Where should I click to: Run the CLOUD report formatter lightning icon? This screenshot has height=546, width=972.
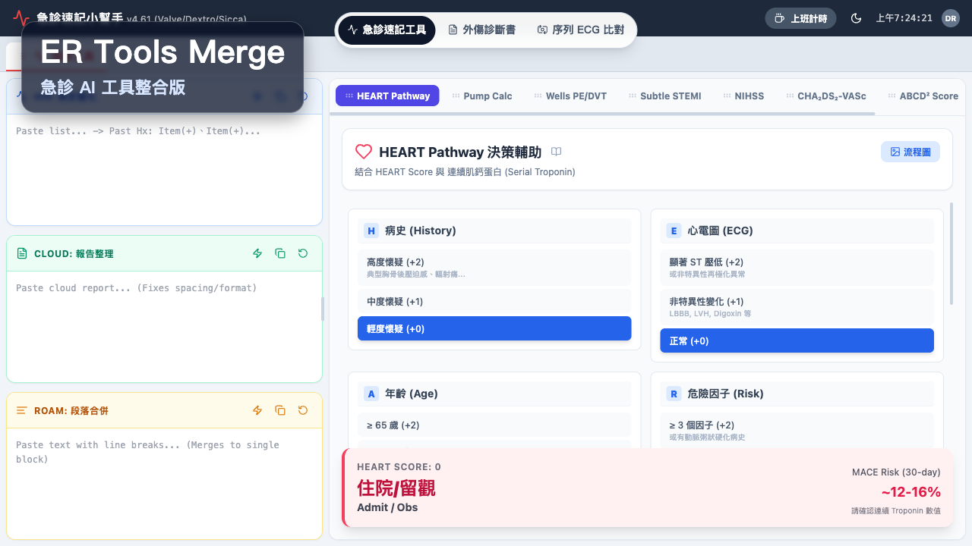click(x=257, y=253)
